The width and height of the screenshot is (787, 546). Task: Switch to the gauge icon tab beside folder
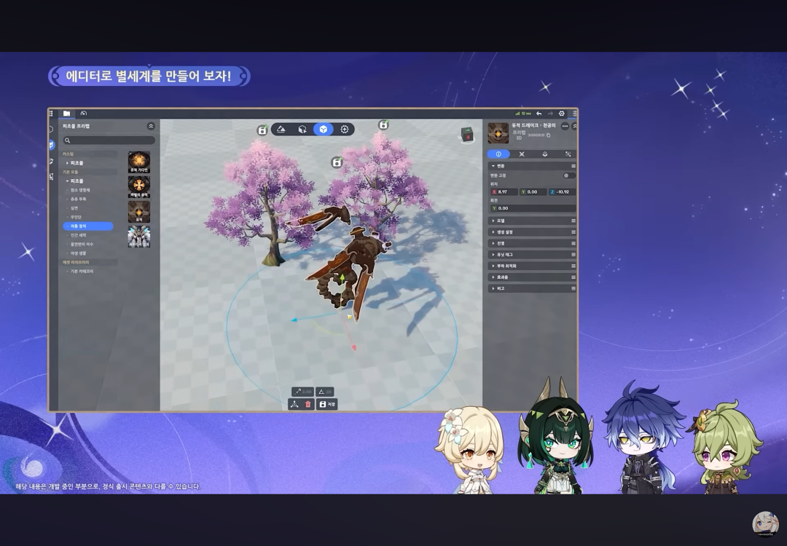coord(83,114)
